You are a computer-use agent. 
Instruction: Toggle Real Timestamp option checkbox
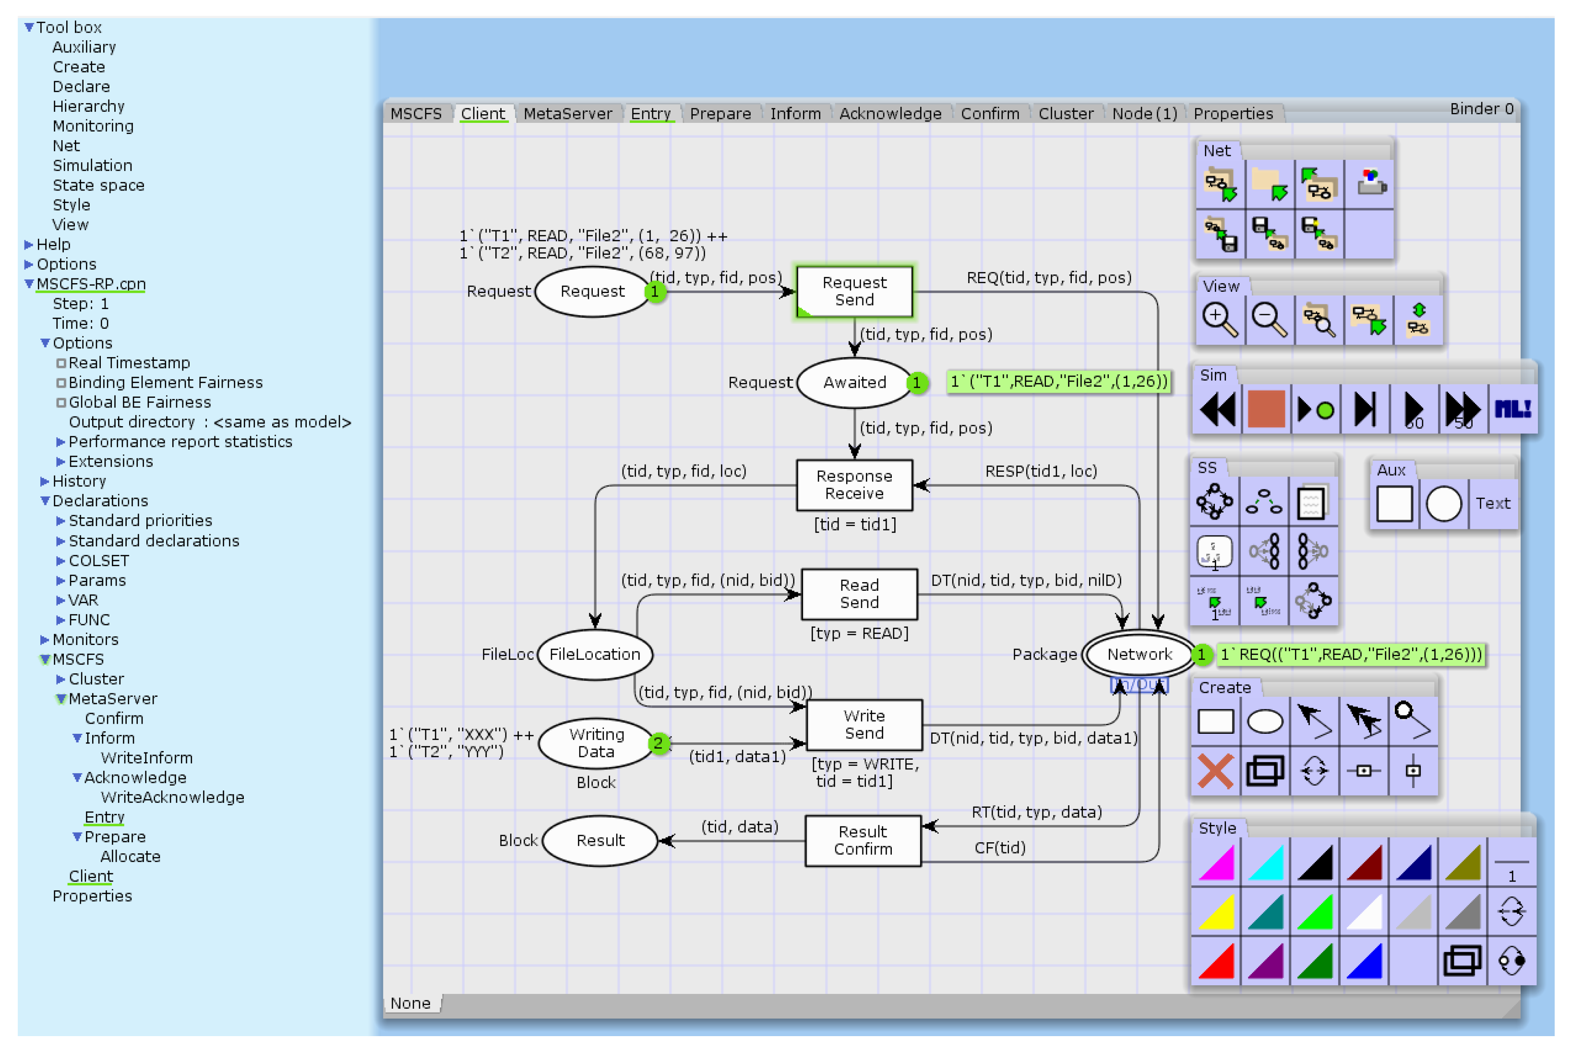coord(61,363)
